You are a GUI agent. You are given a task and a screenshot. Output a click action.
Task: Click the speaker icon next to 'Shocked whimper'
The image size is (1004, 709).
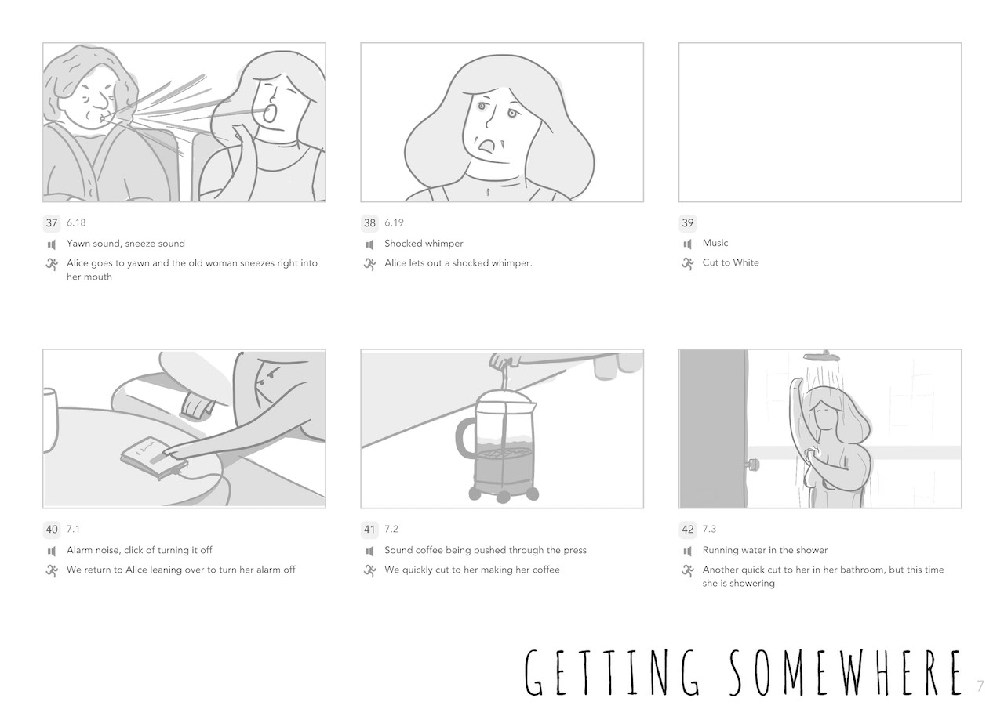click(369, 244)
